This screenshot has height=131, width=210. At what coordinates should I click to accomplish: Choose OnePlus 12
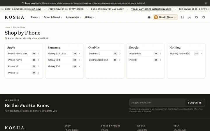pyautogui.click(x=105, y=54)
